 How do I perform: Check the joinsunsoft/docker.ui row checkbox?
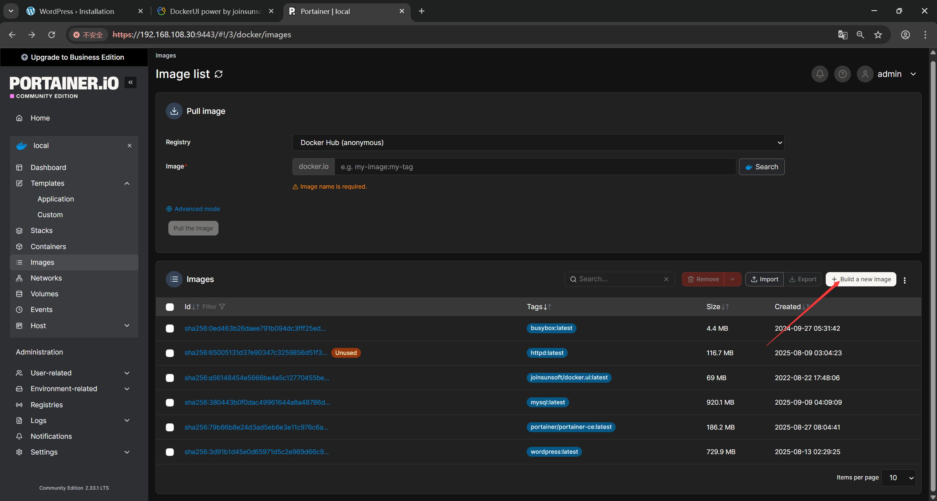point(170,378)
